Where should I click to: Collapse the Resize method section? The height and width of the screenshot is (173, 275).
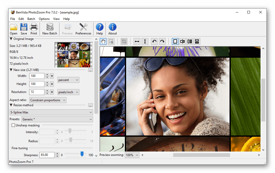coord(11,105)
